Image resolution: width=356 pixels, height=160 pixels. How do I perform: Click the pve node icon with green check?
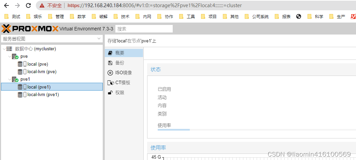pos(15,56)
